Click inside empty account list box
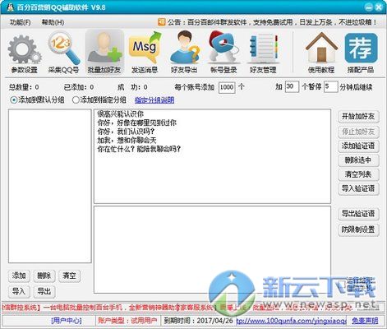Screen dimensions: 387x329 click(x=50, y=186)
